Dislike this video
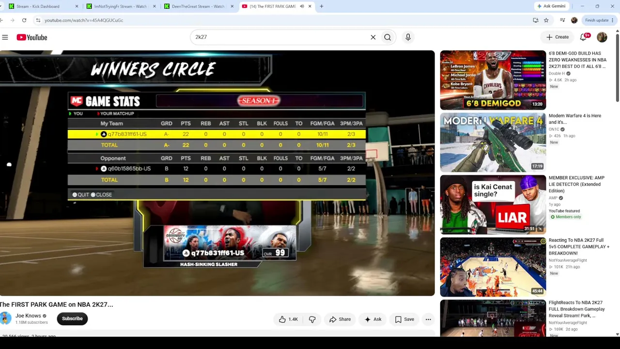This screenshot has height=349, width=620. (312, 319)
